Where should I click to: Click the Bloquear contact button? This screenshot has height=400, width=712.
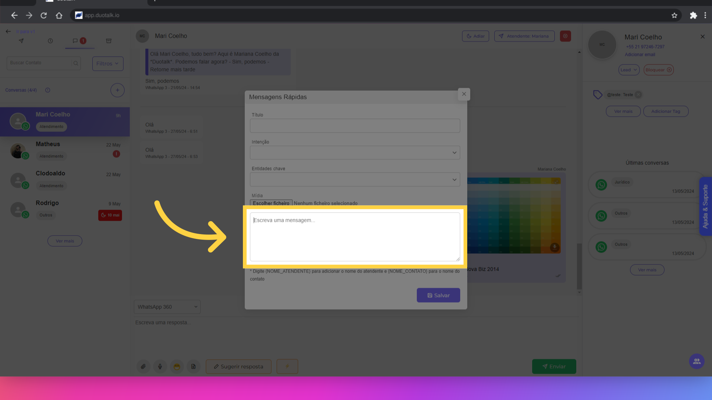[x=659, y=70]
